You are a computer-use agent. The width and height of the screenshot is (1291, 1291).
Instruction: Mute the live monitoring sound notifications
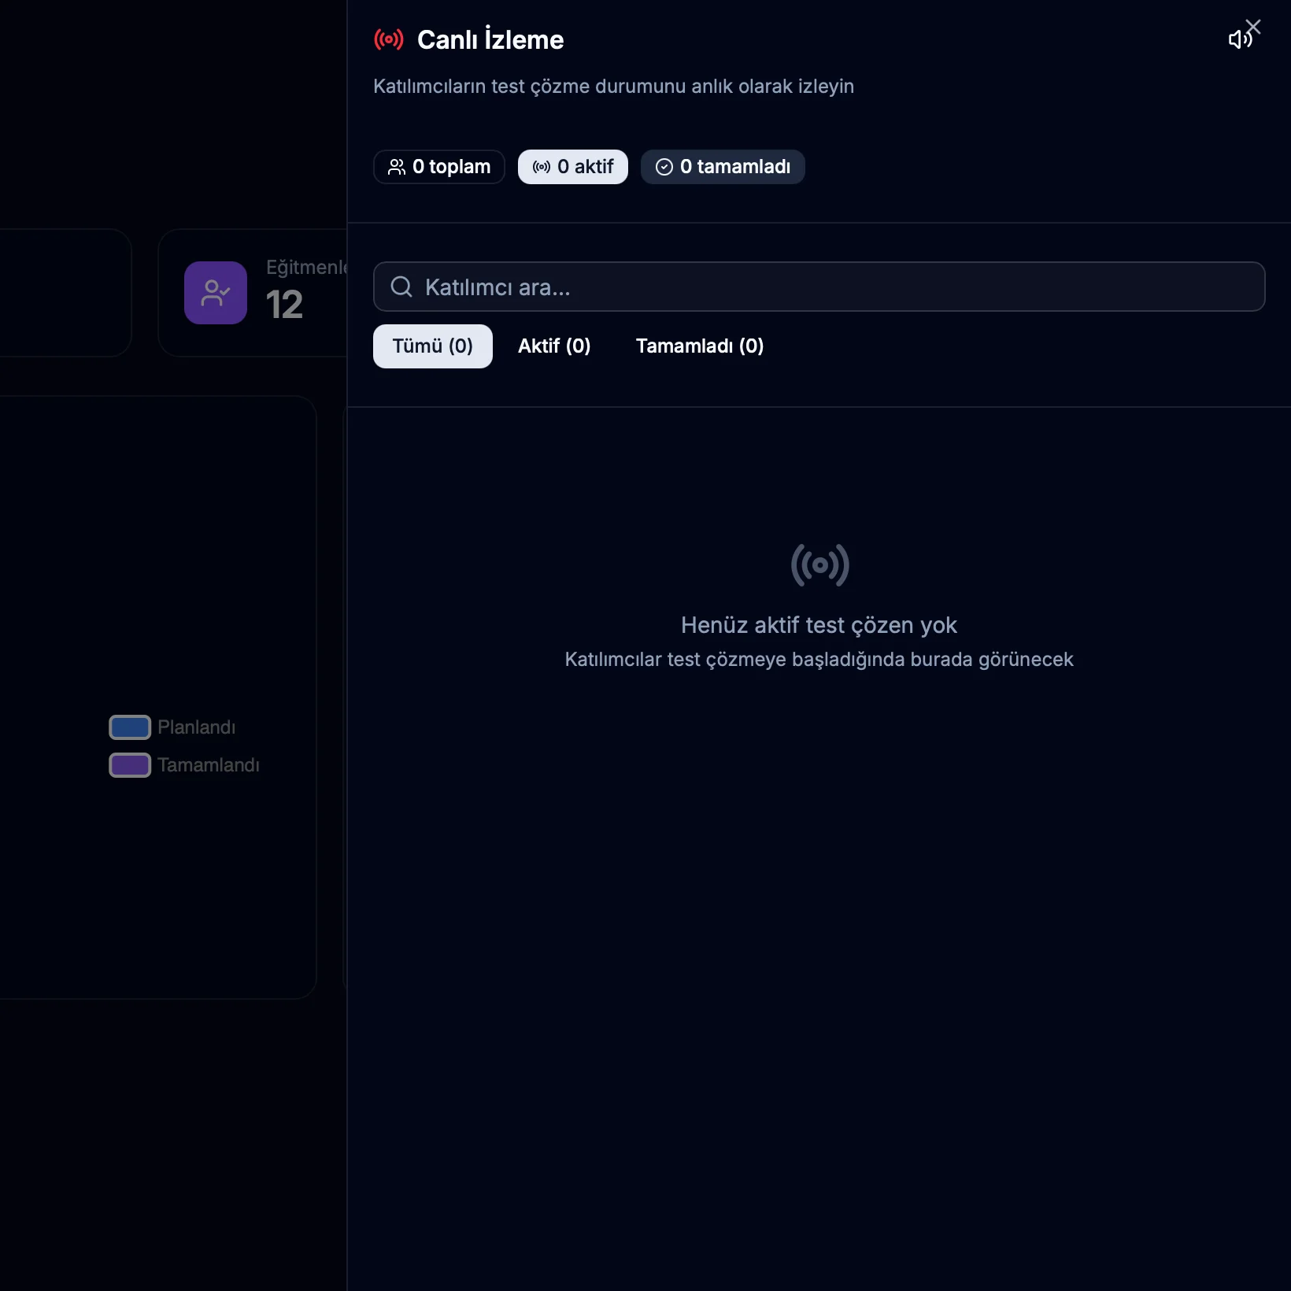click(1237, 40)
